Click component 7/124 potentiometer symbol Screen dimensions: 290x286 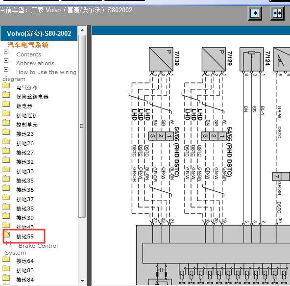252,59
